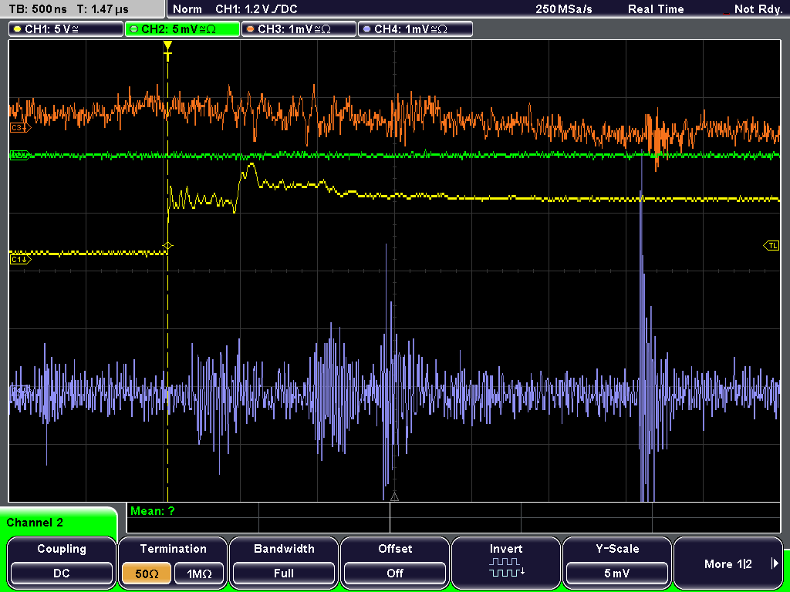Click the C4 ground level marker
This screenshot has height=592, width=790.
(20, 390)
